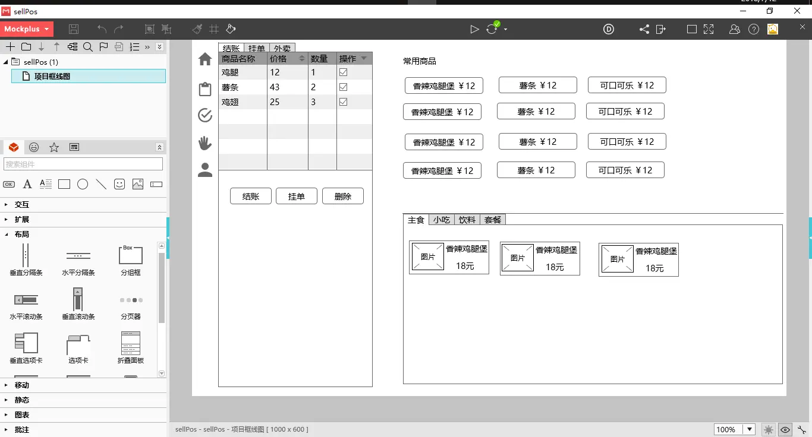This screenshot has height=437, width=812.
Task: Sort by the 价格 column header
Action: pos(287,59)
